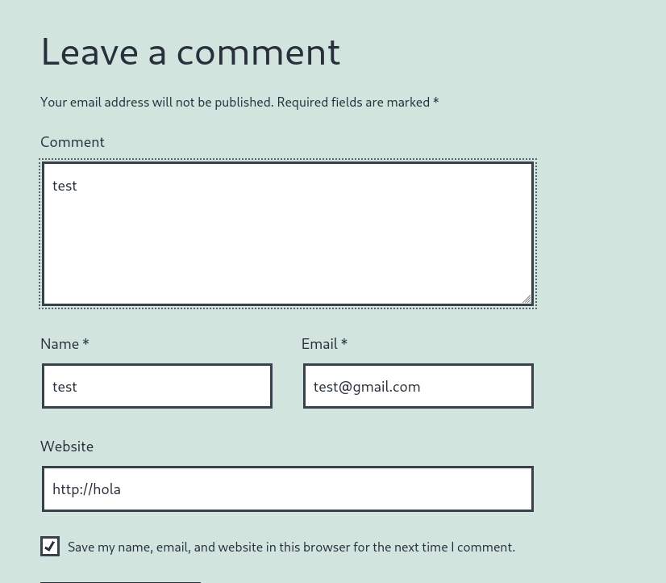Click the asterisk beside the Name label
666x583 pixels.
pyautogui.click(x=85, y=343)
